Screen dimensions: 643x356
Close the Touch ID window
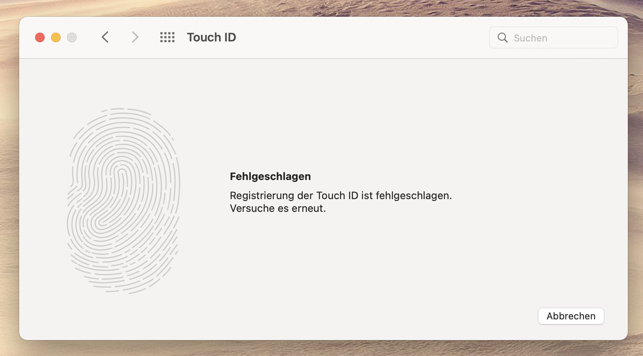click(40, 37)
